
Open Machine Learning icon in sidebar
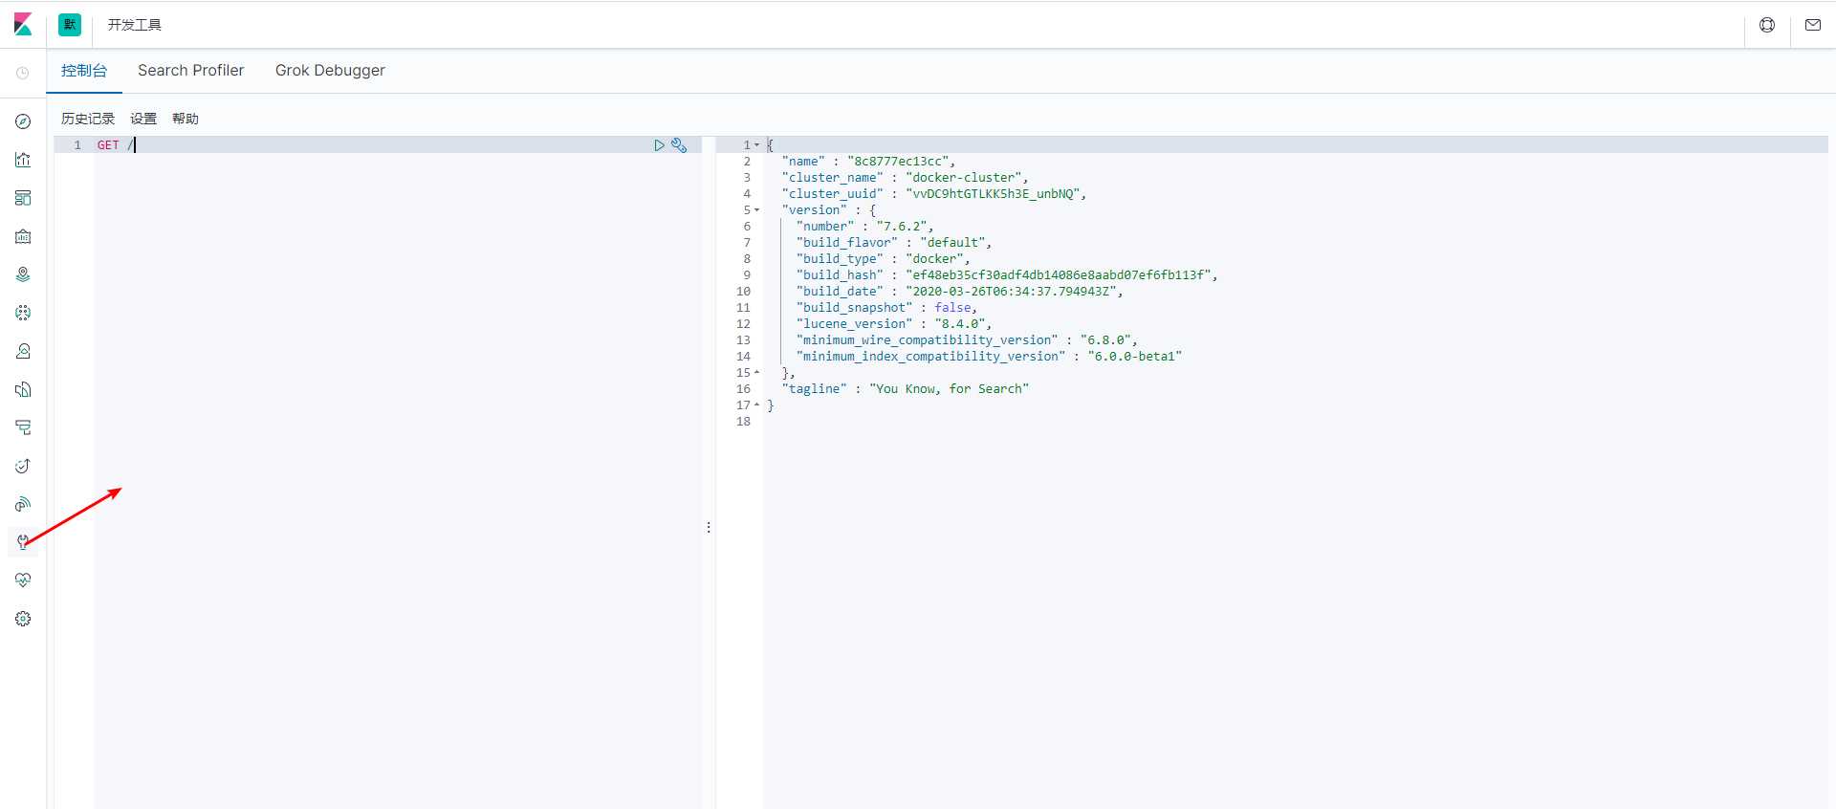pos(23,313)
